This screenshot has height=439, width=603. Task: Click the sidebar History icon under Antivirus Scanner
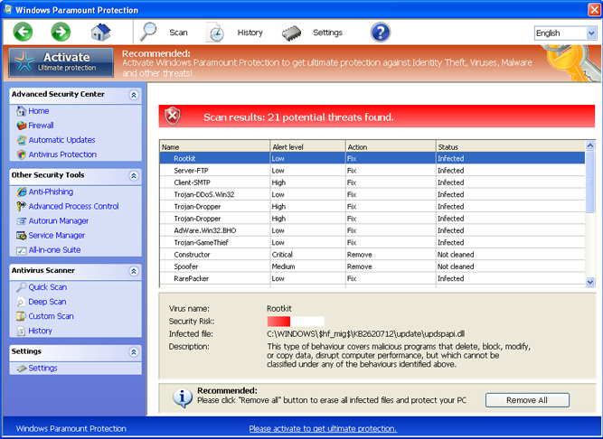(x=22, y=331)
